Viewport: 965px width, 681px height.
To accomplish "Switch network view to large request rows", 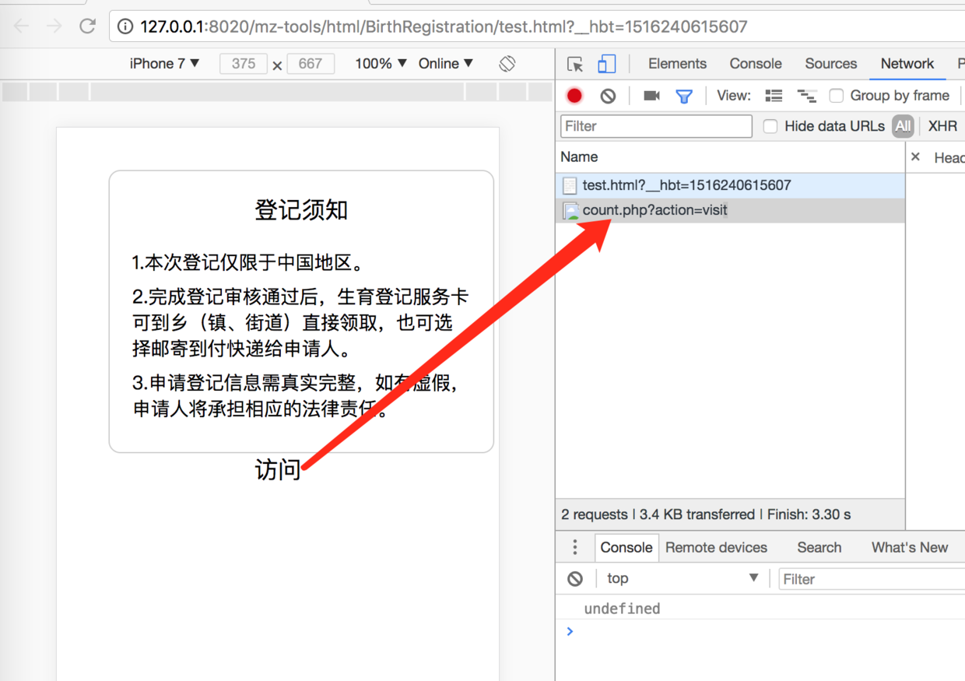I will pos(774,95).
